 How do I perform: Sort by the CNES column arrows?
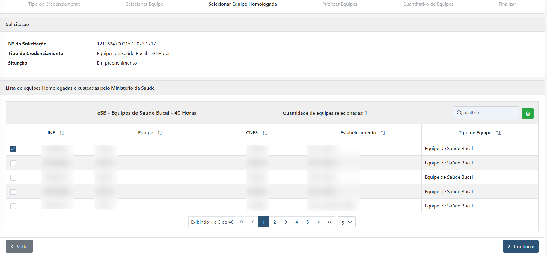coord(265,133)
